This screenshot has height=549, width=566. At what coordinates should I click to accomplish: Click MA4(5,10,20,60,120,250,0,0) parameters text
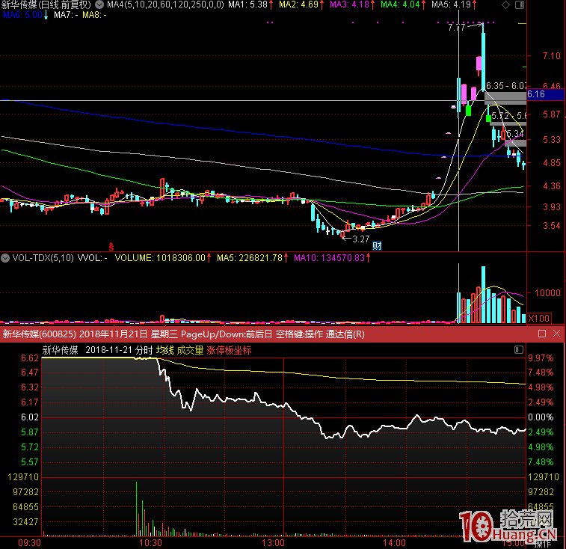165,4
